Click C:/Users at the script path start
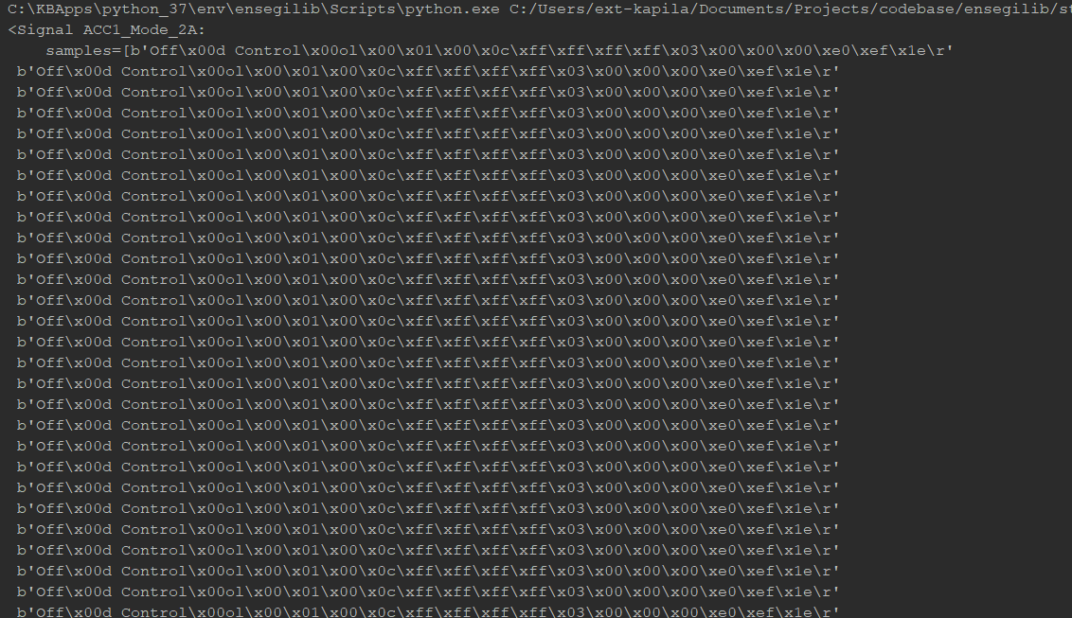Viewport: 1072px width, 618px height. coord(537,9)
